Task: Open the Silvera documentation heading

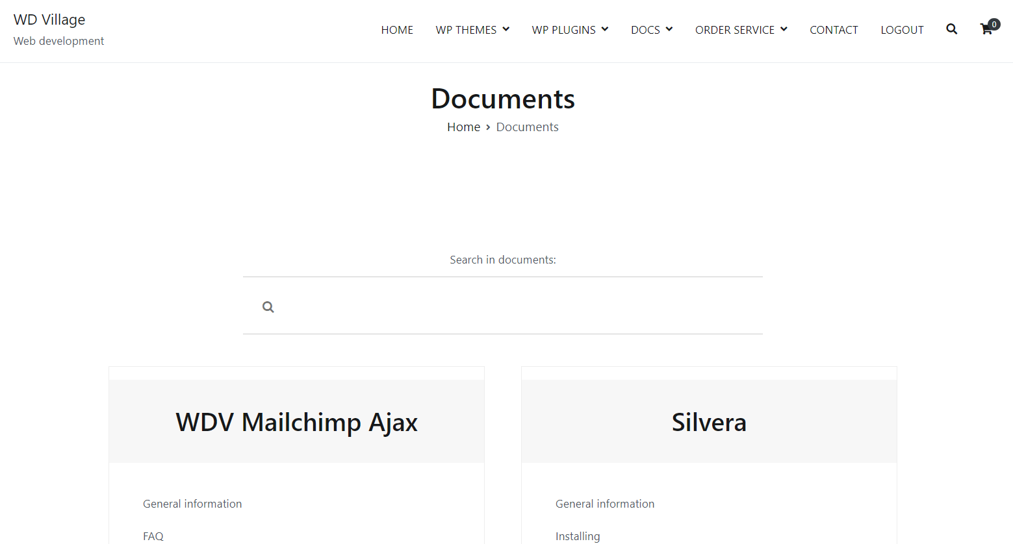Action: tap(709, 422)
